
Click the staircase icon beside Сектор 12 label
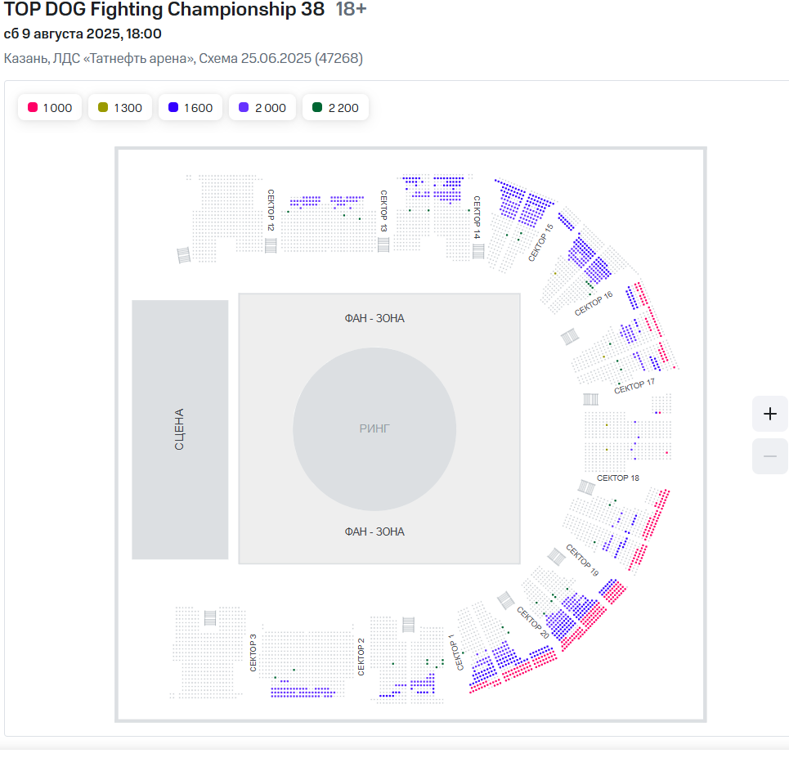click(x=271, y=245)
